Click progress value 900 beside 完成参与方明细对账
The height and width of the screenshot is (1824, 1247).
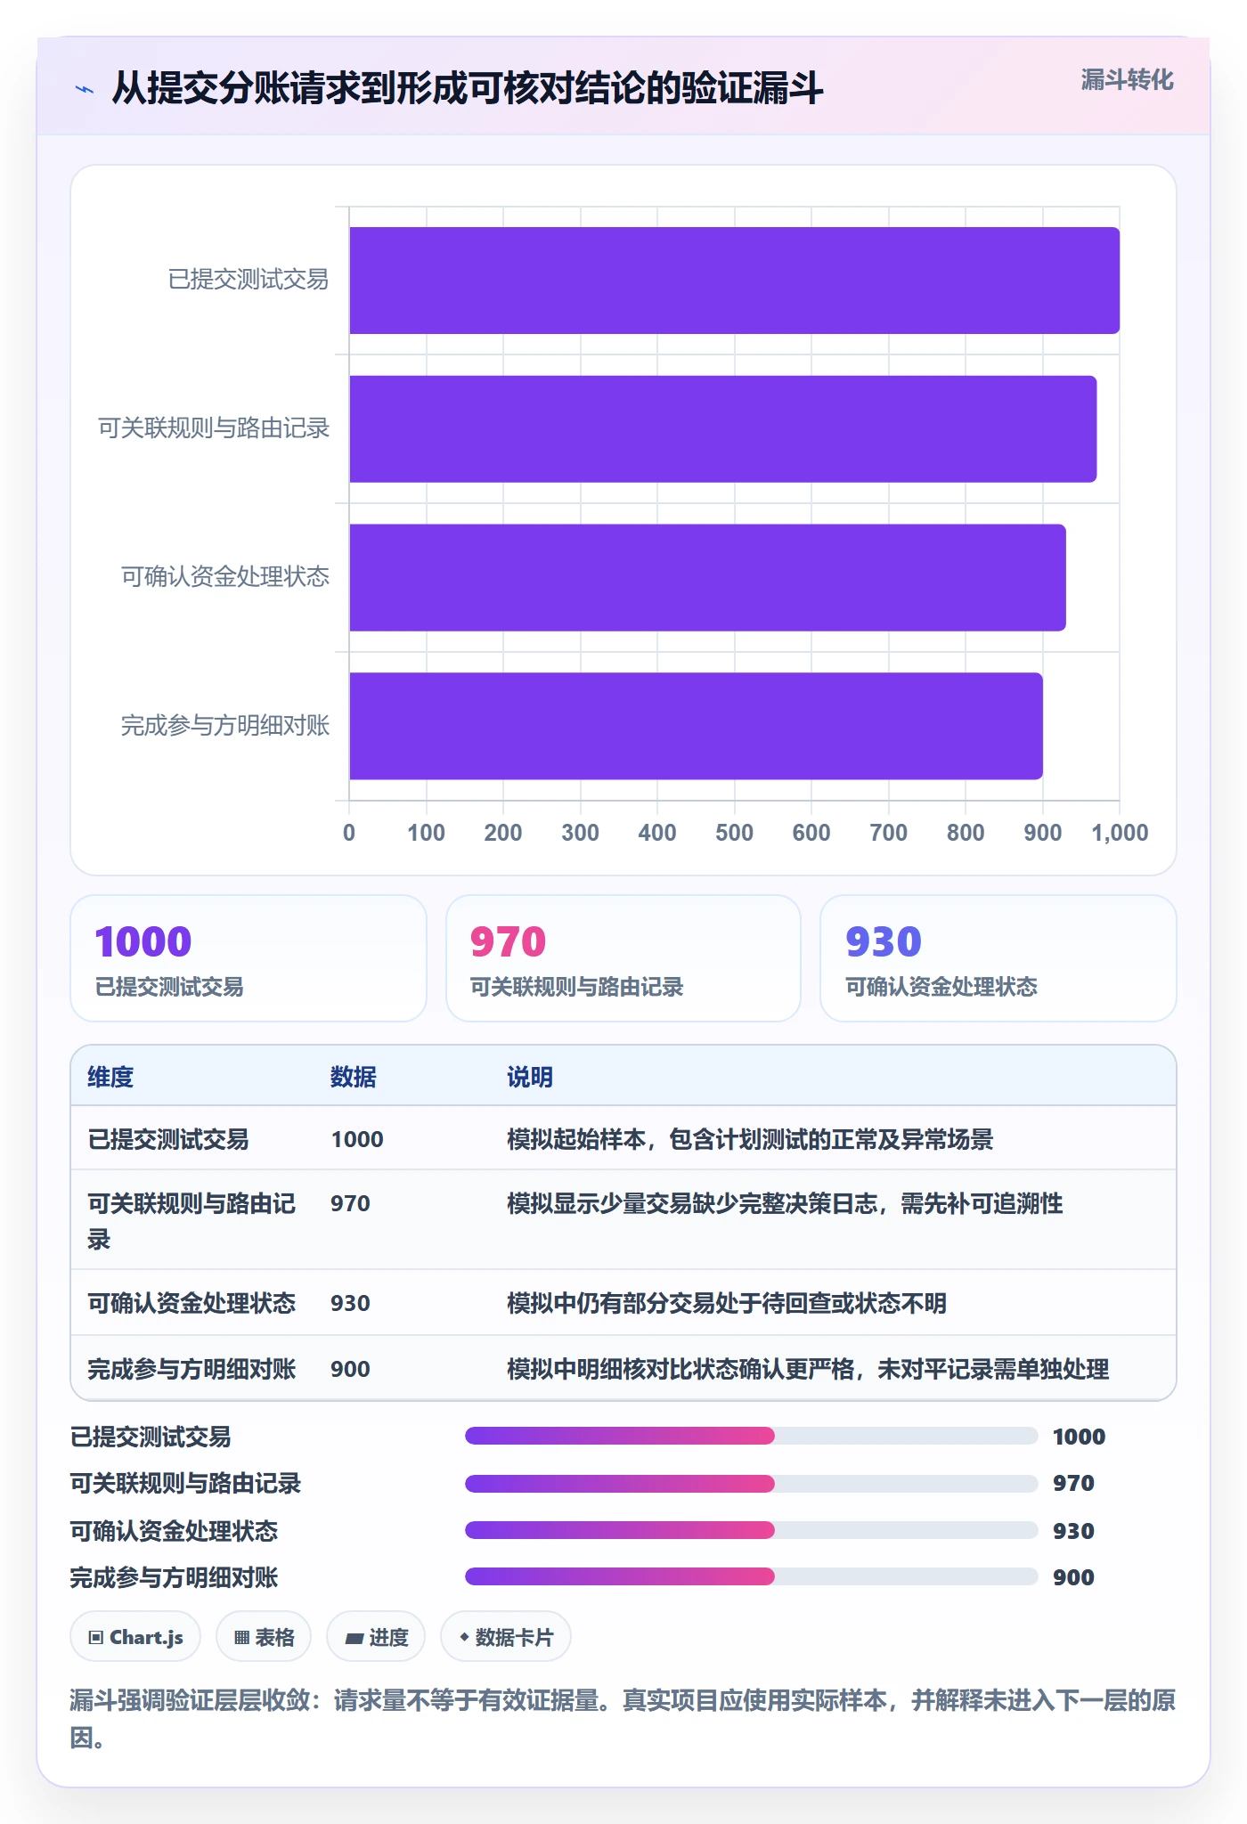pyautogui.click(x=1073, y=1577)
